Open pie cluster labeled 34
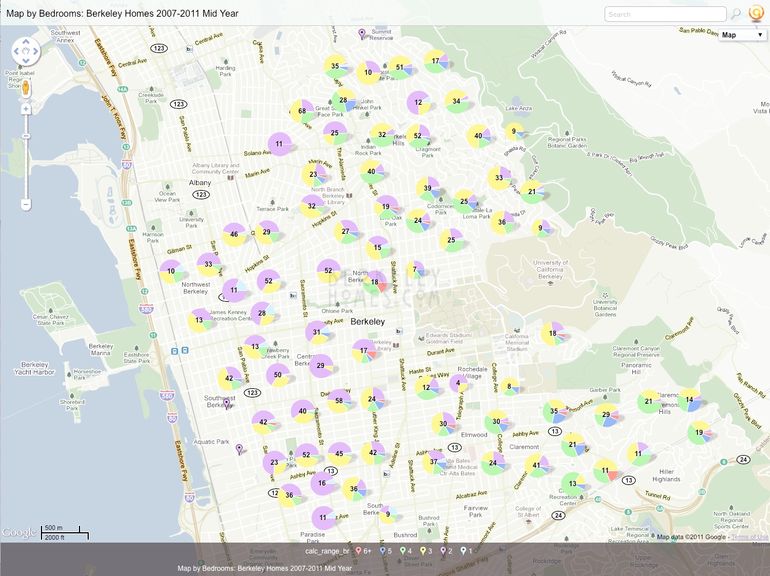 click(x=456, y=101)
